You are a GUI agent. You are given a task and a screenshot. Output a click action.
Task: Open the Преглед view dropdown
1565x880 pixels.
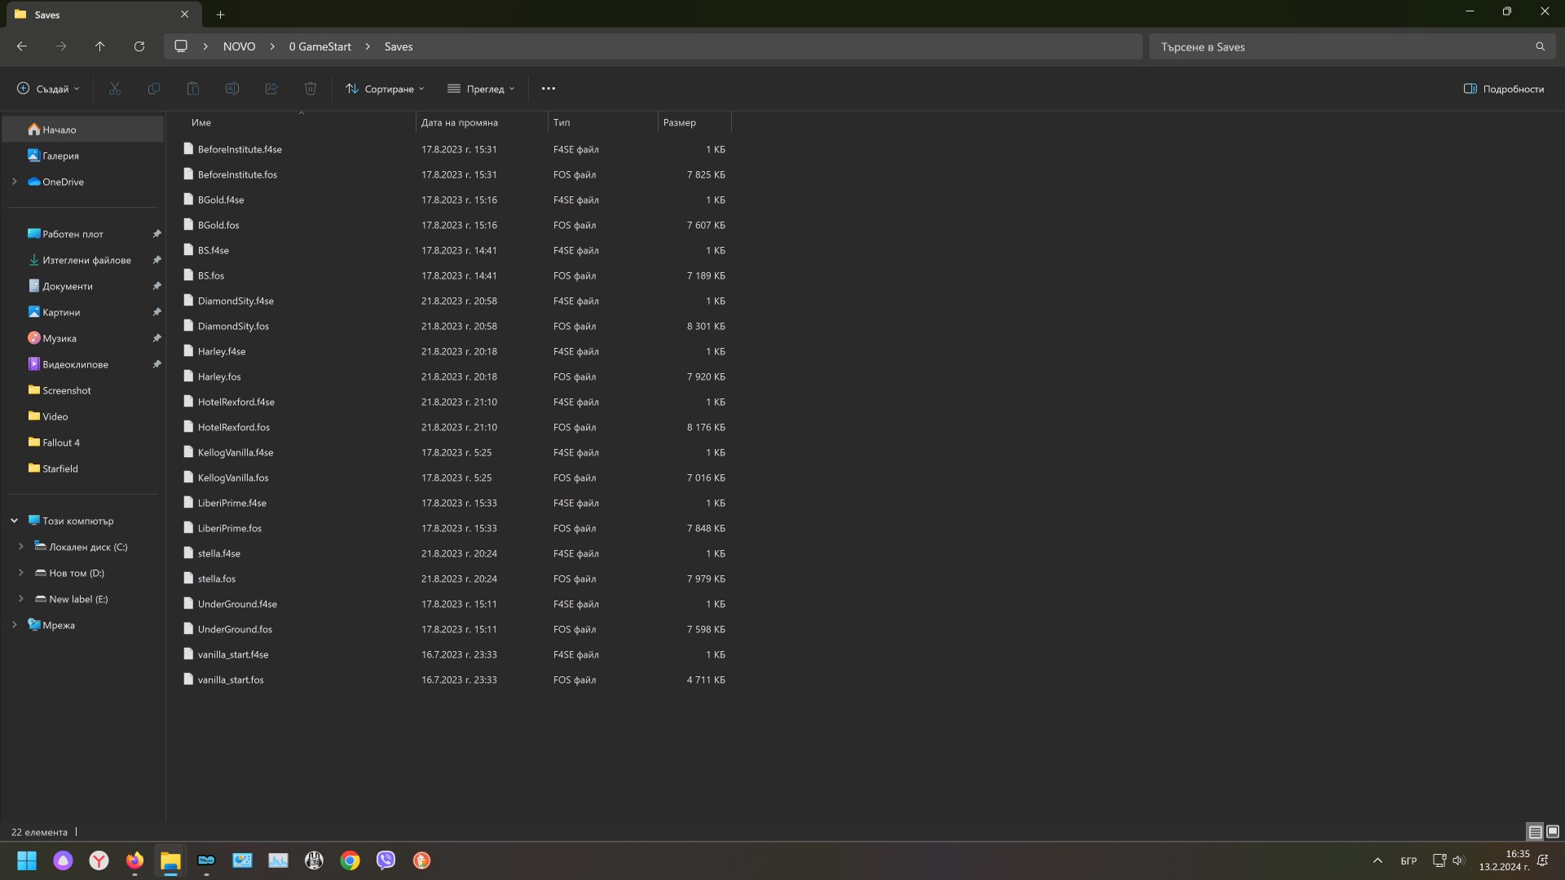[481, 89]
